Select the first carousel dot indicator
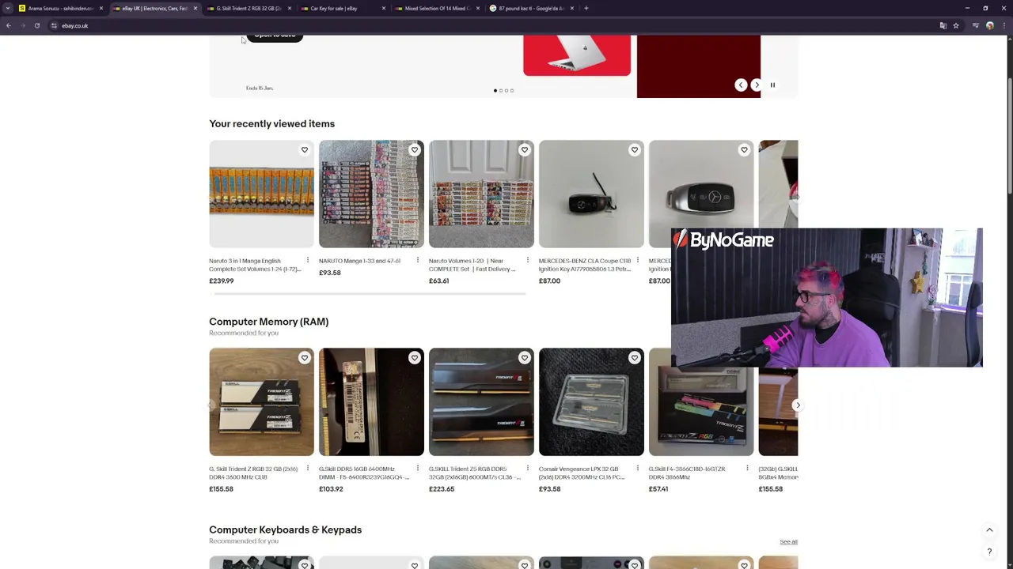This screenshot has height=569, width=1013. tap(495, 90)
